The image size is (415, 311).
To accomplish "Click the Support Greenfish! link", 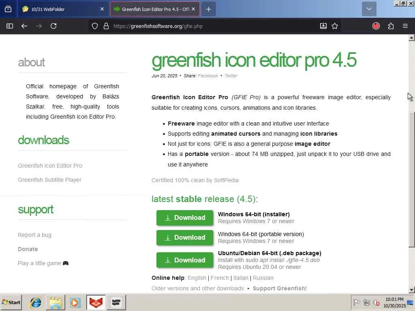I will 280,288.
